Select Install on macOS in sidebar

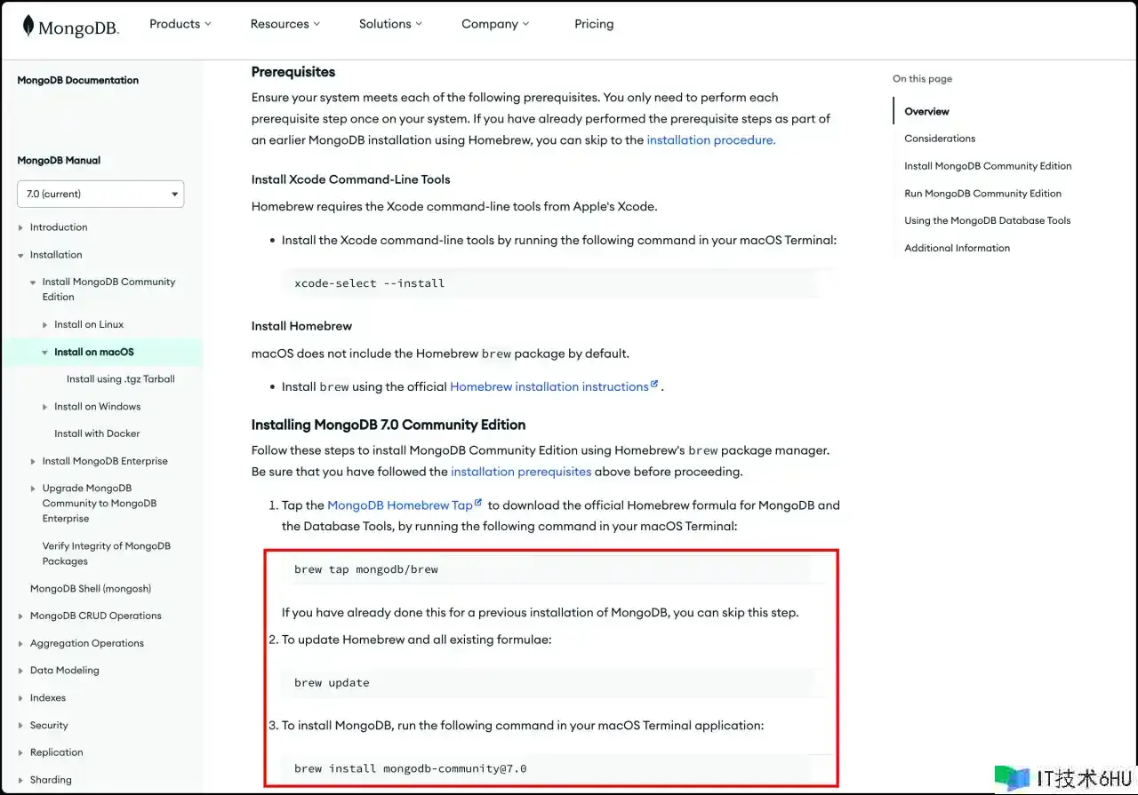point(94,352)
